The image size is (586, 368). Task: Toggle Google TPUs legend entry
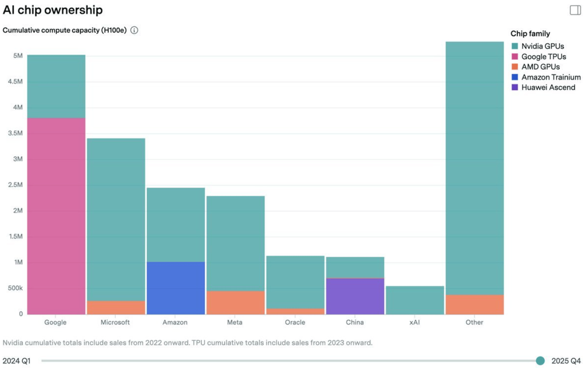pos(543,57)
